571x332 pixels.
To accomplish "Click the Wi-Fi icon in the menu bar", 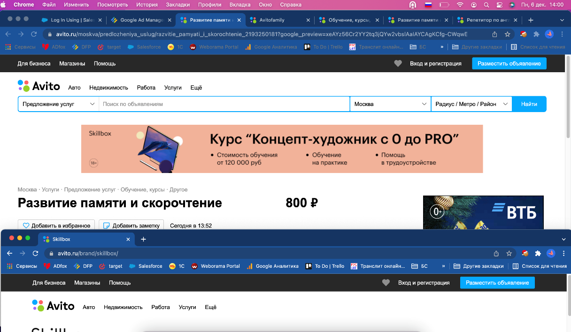I will [x=460, y=5].
